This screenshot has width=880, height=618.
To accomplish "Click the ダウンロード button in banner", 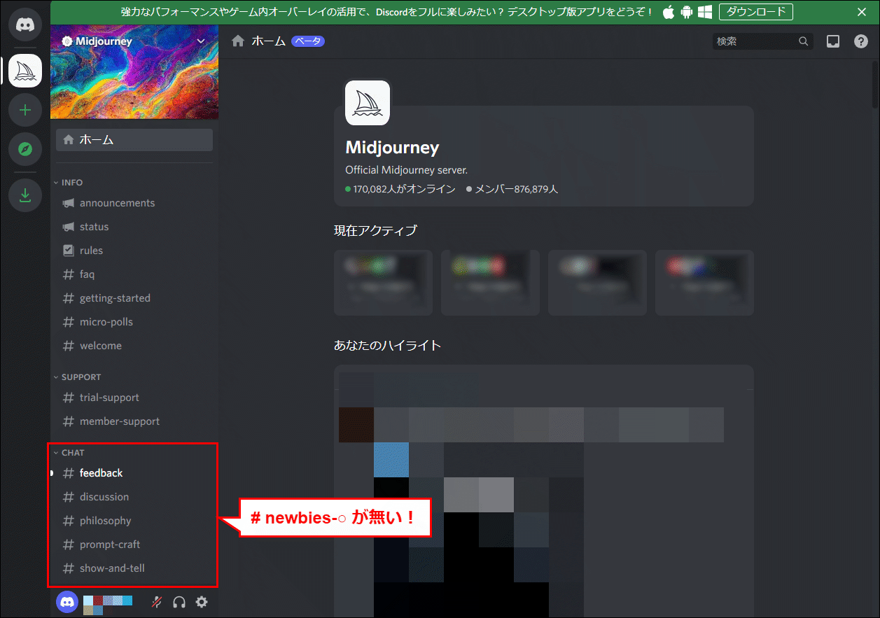I will click(756, 12).
